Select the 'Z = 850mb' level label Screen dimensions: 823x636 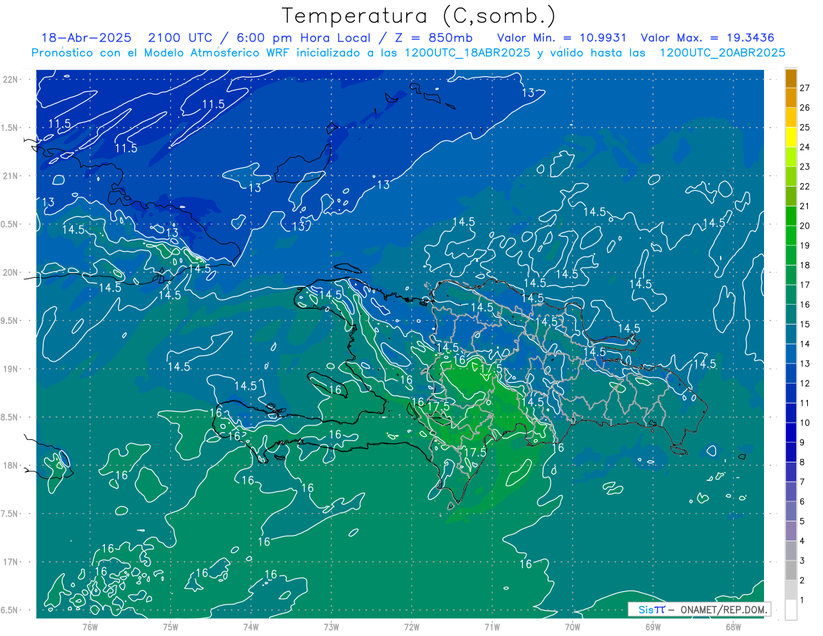click(x=431, y=38)
